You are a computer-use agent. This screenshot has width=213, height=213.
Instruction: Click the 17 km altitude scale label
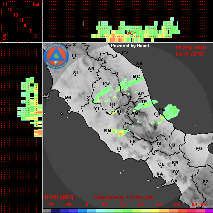tap(5, 4)
